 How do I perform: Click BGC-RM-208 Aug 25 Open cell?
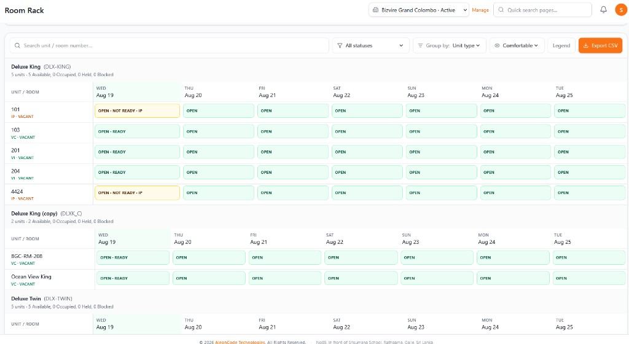point(589,257)
